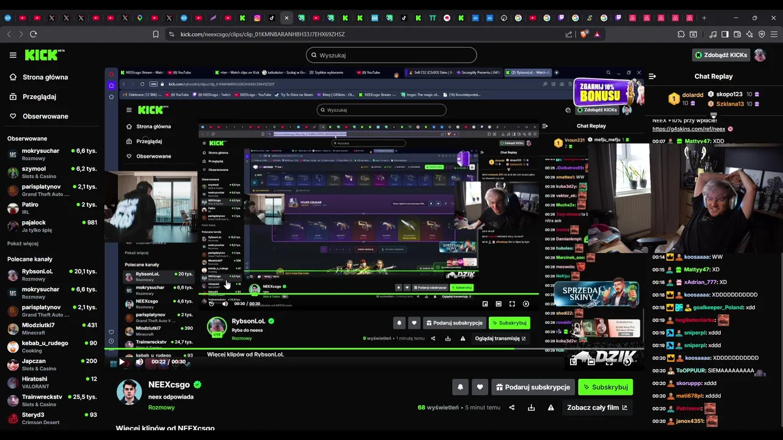Viewport: 783px width, 440px height.
Task: Open pajalock channel in sidebar
Action: coord(51,226)
